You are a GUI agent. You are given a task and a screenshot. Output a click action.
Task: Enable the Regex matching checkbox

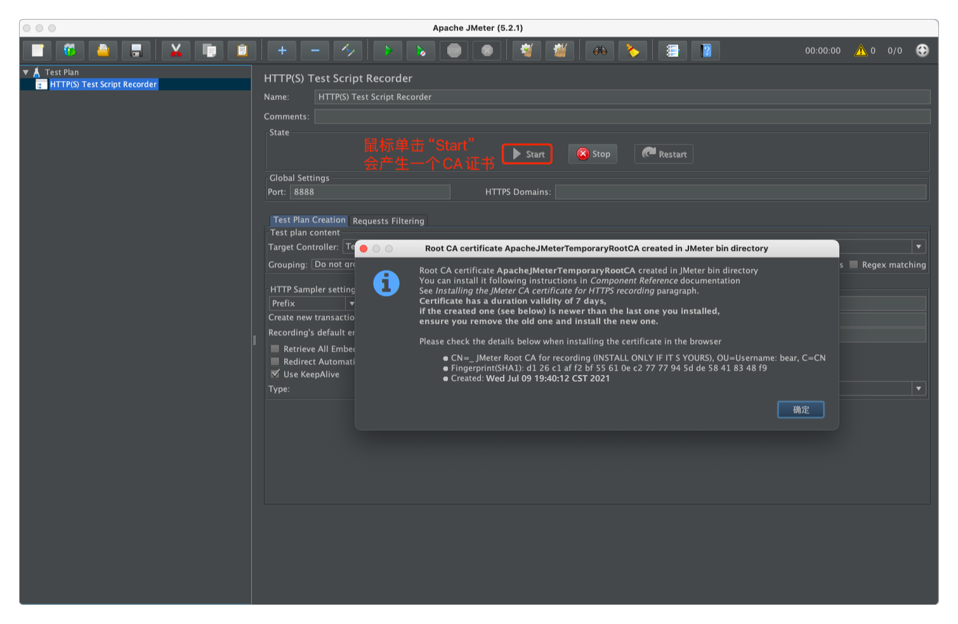coord(854,265)
